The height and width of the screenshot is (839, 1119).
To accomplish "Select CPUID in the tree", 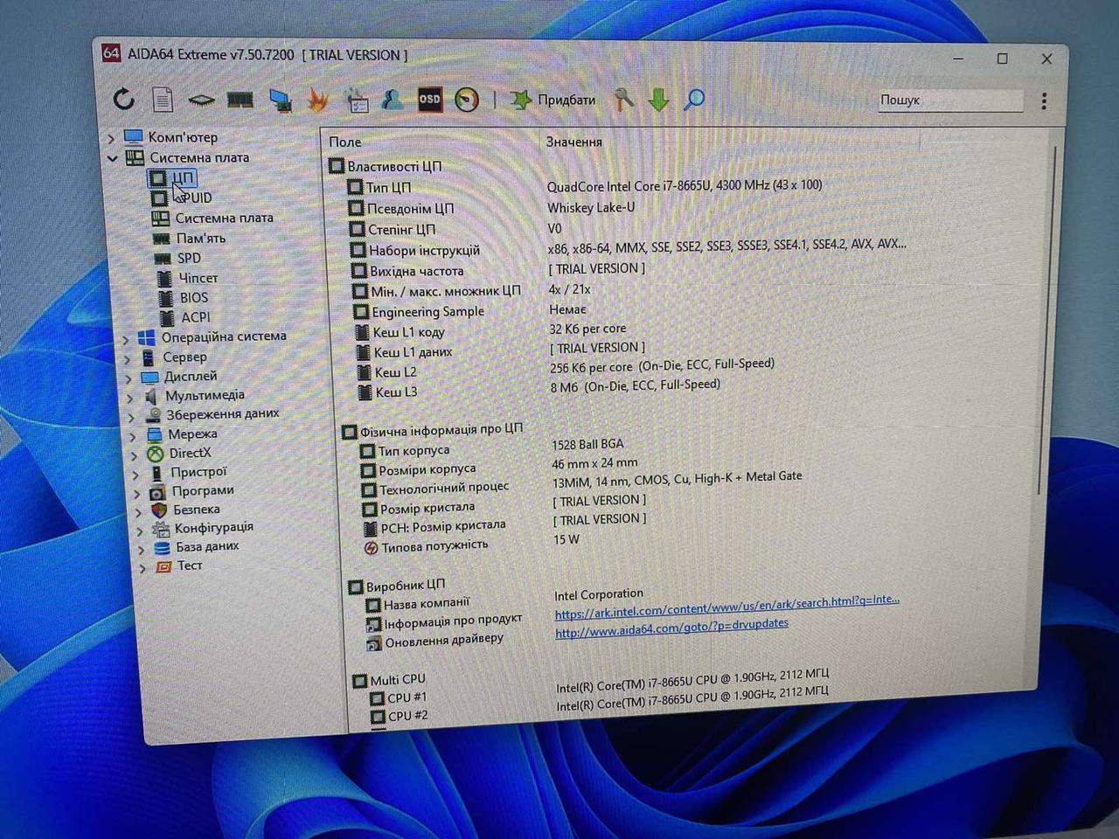I will pyautogui.click(x=182, y=198).
